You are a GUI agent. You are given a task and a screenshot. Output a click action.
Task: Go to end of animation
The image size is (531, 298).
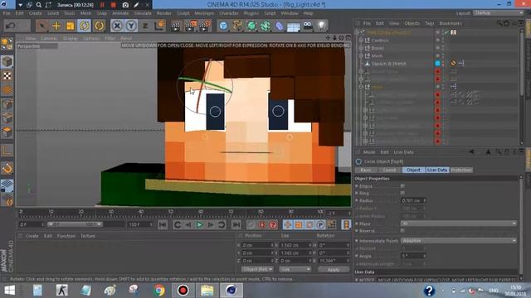click(236, 224)
